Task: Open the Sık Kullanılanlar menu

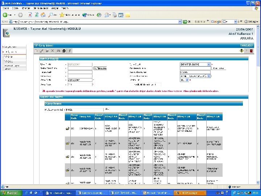Action: coord(41,8)
